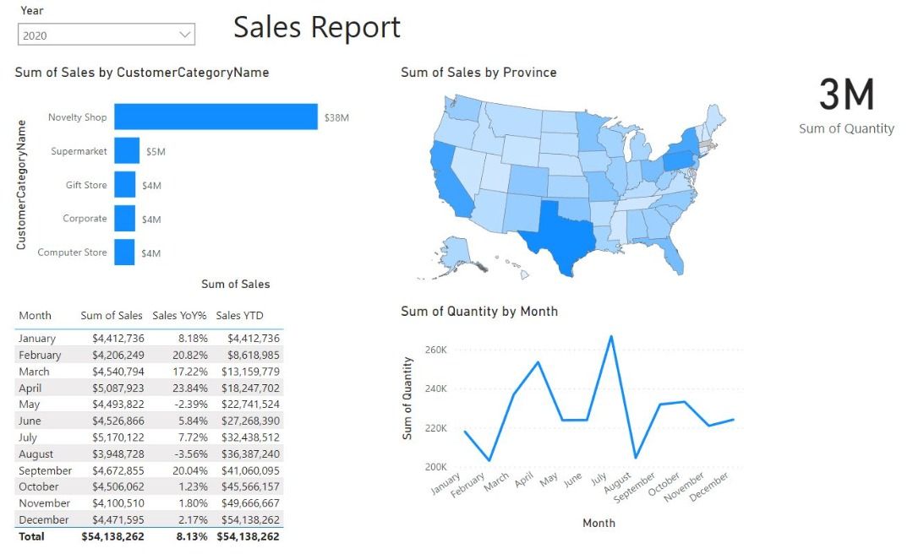Click December sales value $4,471,595
Screen dimensions: 913x554
(118, 519)
